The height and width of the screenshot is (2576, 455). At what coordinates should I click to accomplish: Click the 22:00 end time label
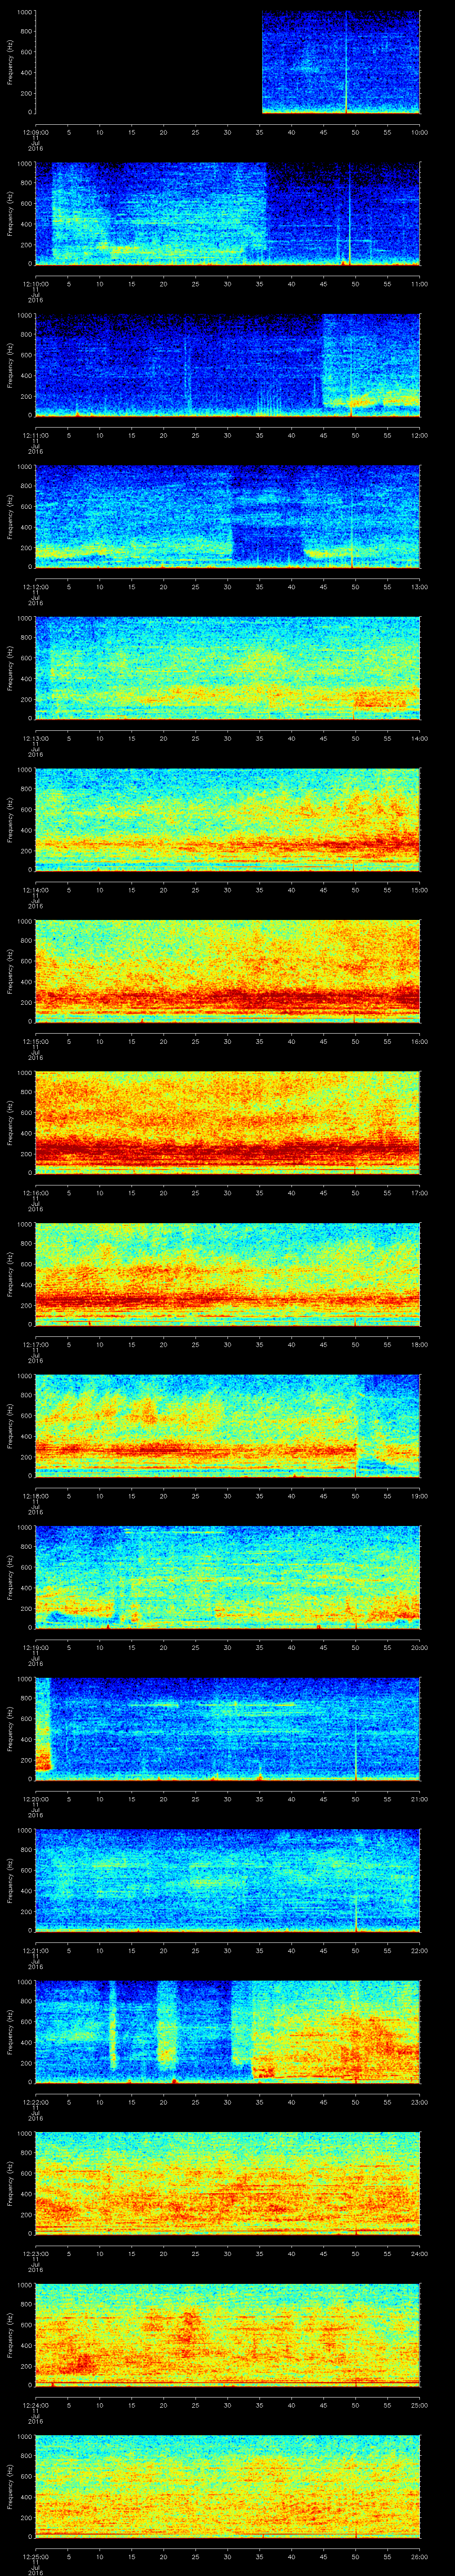click(x=419, y=1950)
